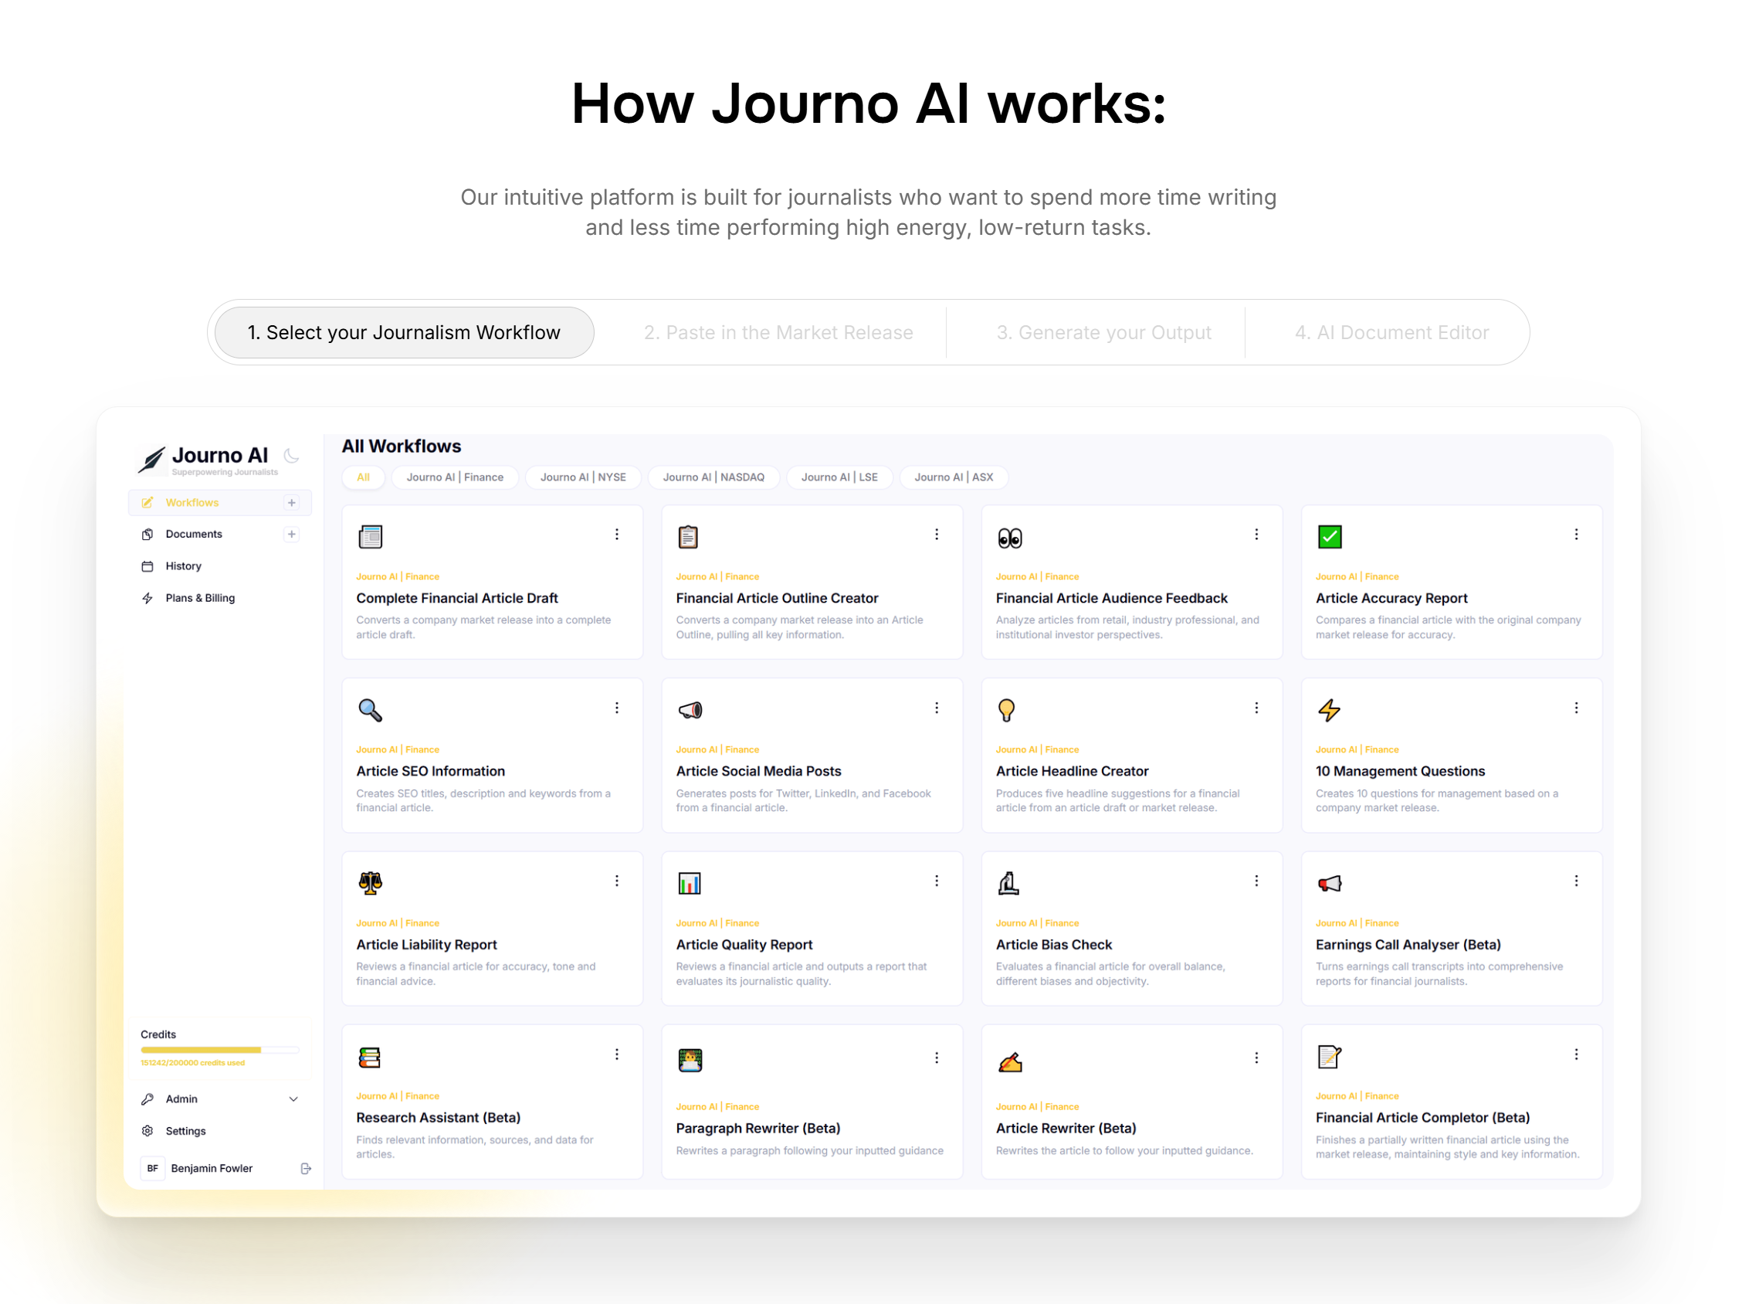
Task: Click the 151242/200000 credits used text
Action: point(193,1064)
